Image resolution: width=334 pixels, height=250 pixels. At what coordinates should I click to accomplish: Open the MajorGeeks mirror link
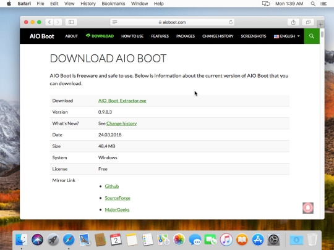click(x=117, y=210)
